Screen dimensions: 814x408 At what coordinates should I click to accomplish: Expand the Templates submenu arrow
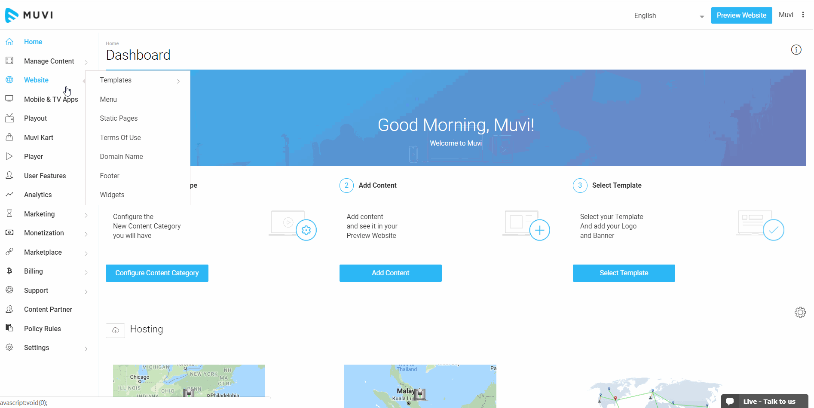tap(178, 81)
